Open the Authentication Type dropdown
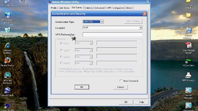Viewport: 198px width, 111px height. pos(102,22)
